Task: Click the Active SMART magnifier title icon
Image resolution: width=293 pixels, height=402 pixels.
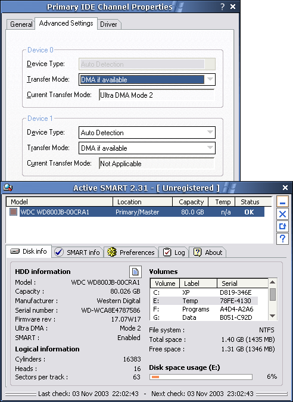Action: click(x=8, y=188)
